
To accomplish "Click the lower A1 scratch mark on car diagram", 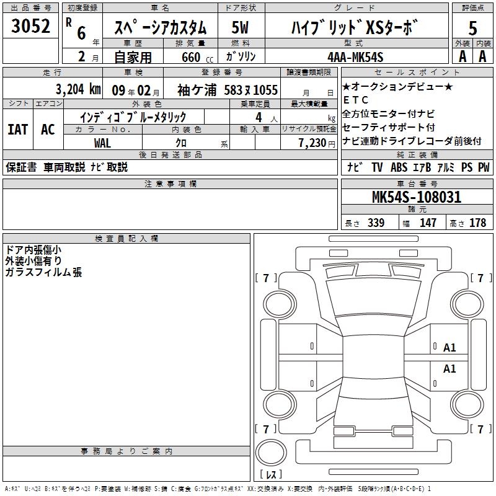I will tap(449, 369).
